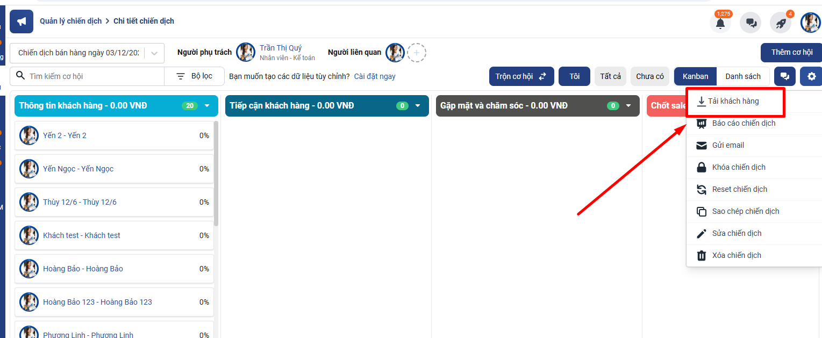Focus the Tìm kiếm cơ hội search field
This screenshot has height=338, width=822.
[x=91, y=76]
